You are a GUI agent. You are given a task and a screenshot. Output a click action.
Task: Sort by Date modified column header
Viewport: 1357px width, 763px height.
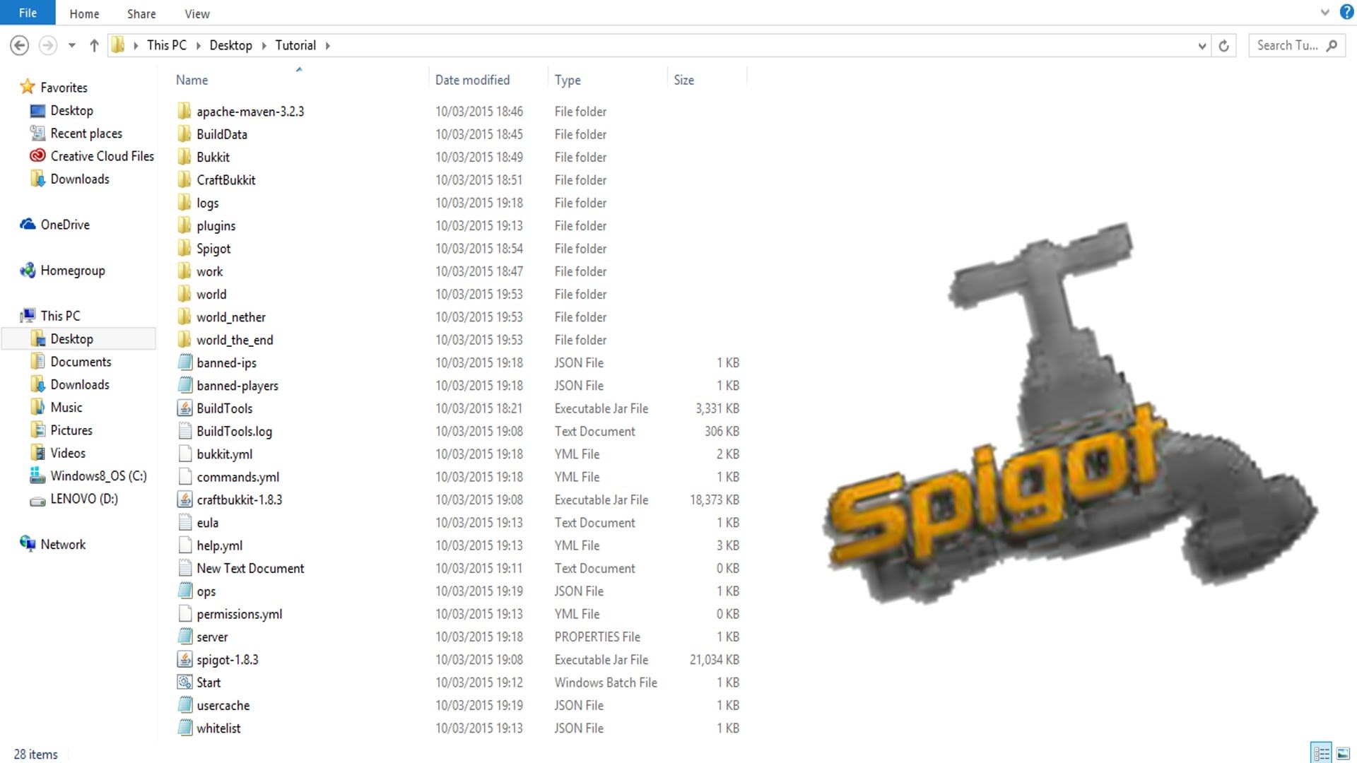[472, 80]
